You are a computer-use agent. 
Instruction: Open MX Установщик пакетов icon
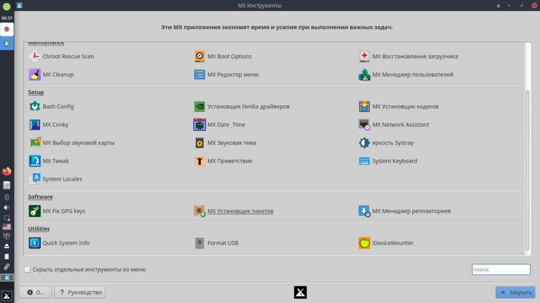point(200,211)
